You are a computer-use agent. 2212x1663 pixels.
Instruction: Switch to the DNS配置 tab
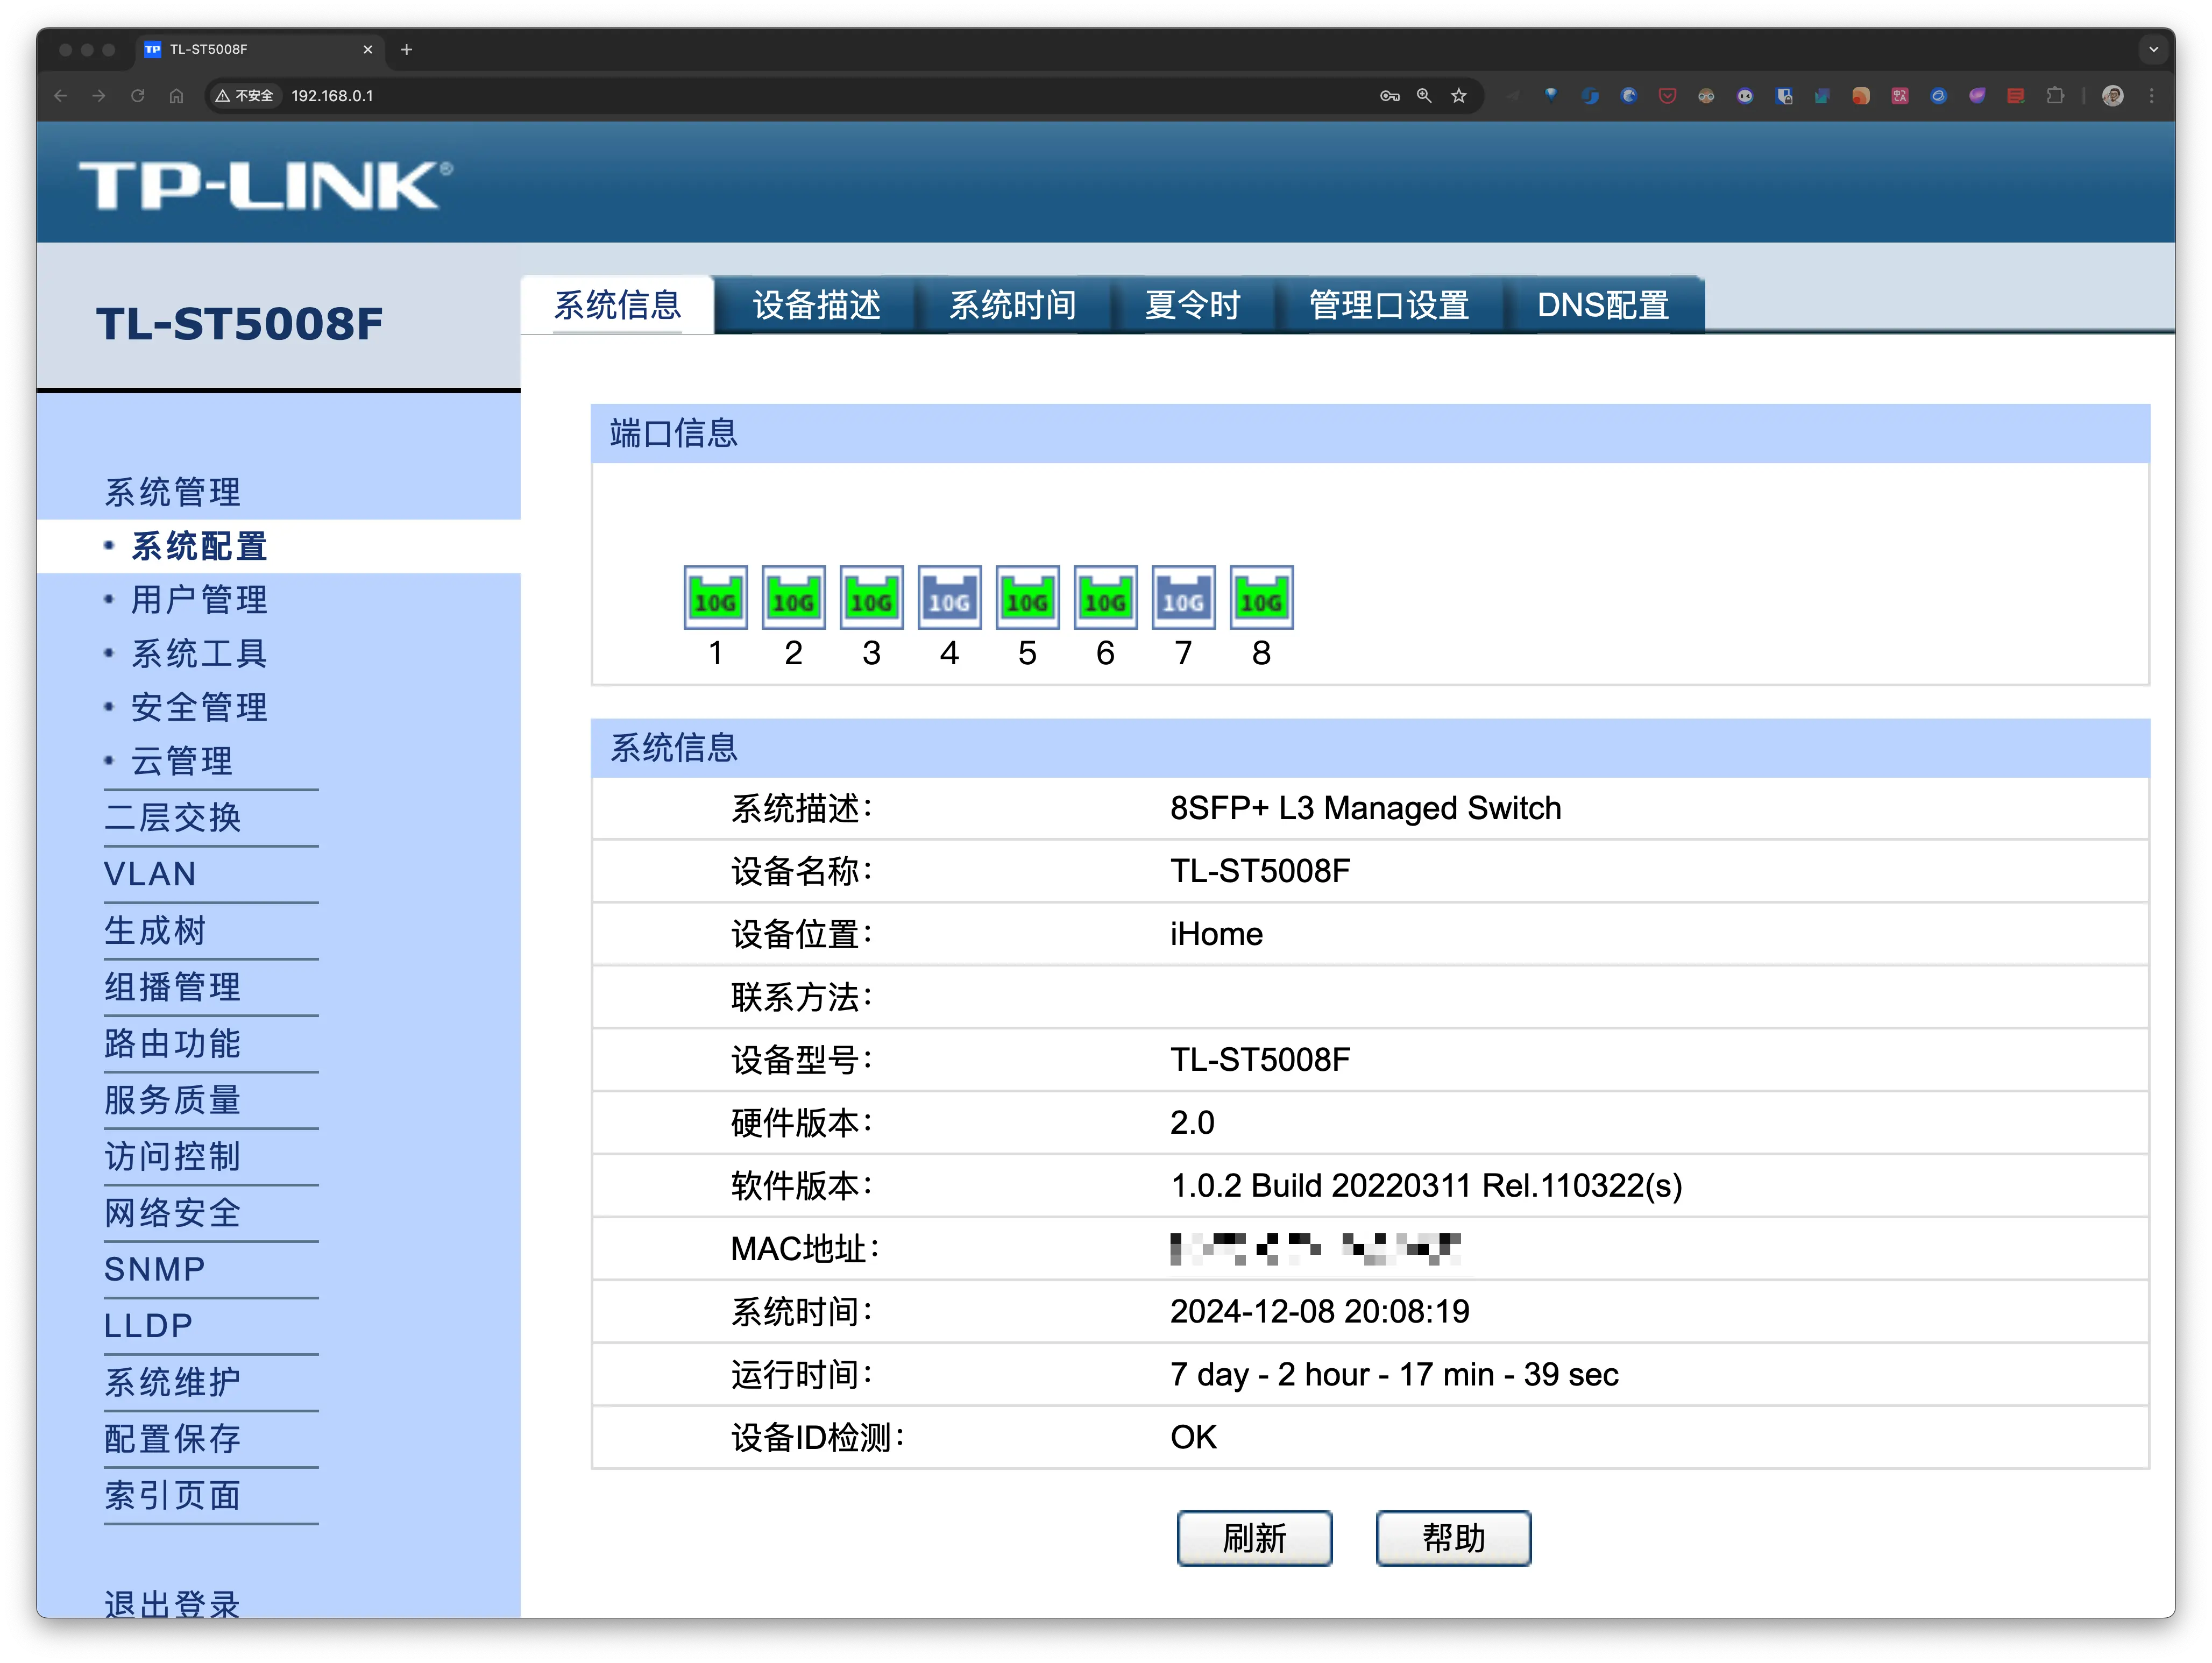(x=1602, y=305)
